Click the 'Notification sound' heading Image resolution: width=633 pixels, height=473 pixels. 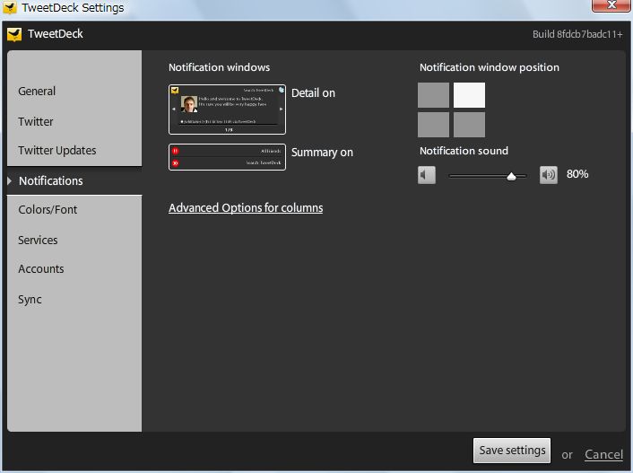[x=464, y=151]
